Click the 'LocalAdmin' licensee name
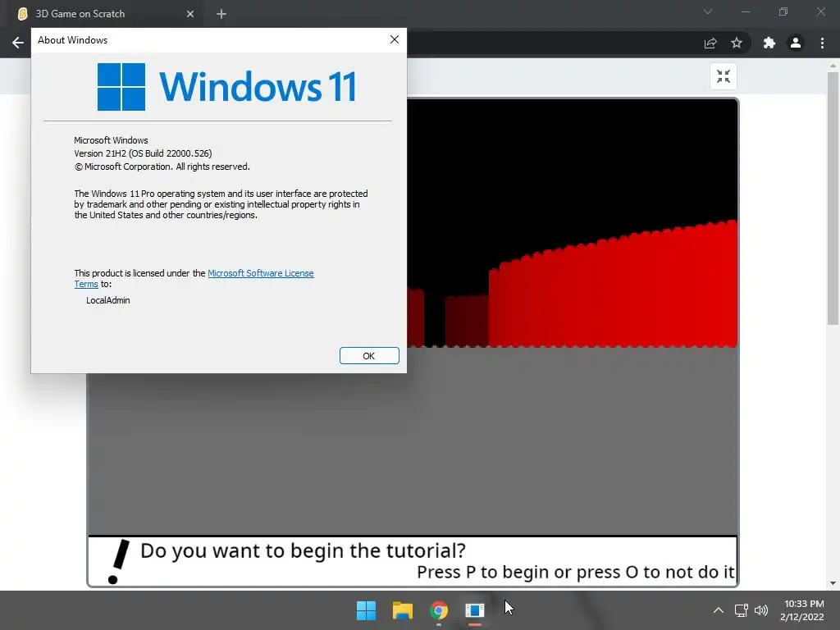Viewport: 840px width, 630px height. point(107,300)
